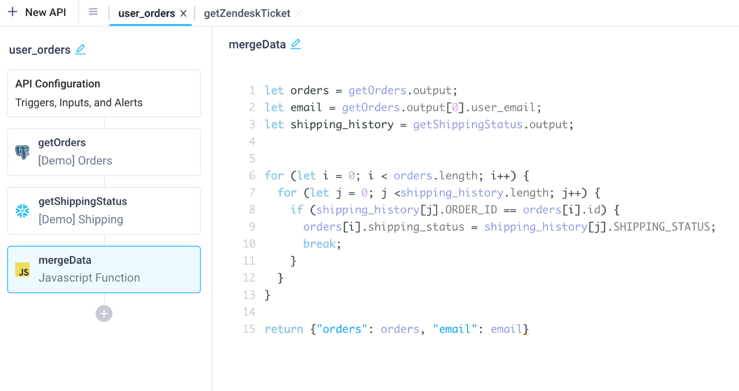The image size is (739, 391).
Task: Select the JS icon on the mergeData block
Action: point(23,270)
